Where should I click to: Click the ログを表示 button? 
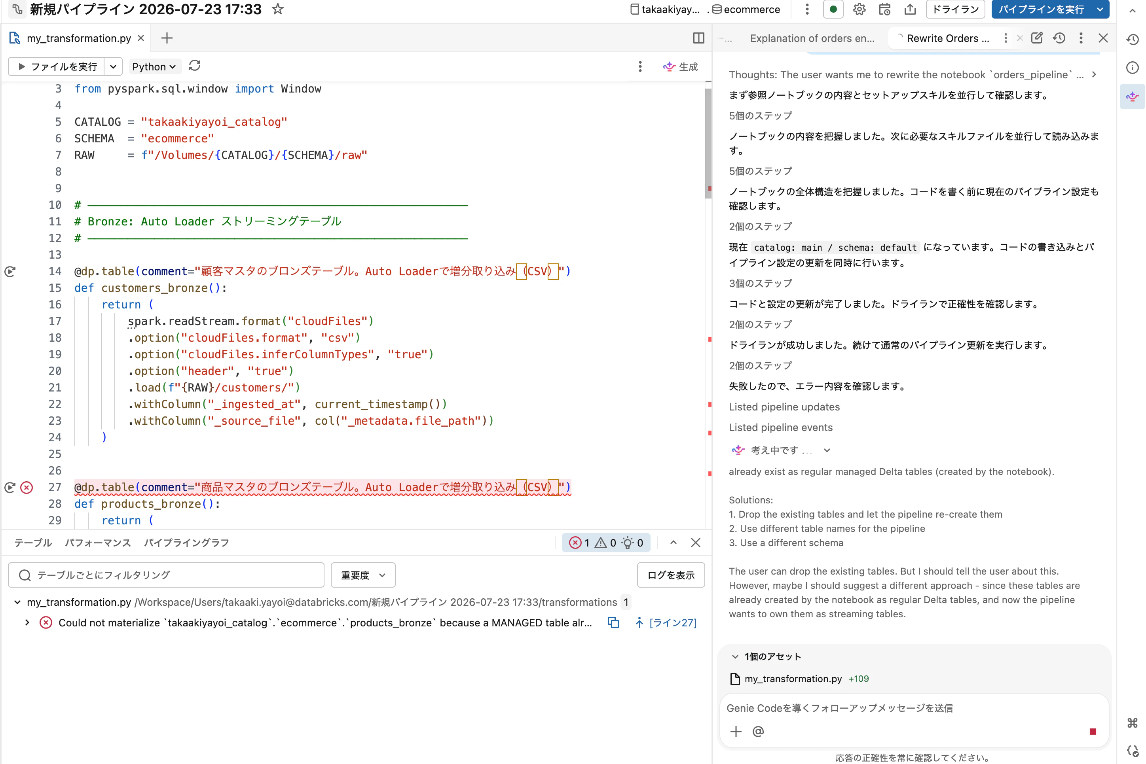tap(671, 575)
